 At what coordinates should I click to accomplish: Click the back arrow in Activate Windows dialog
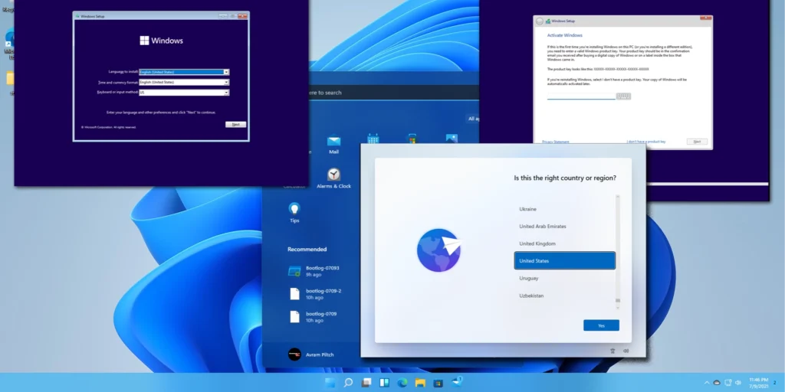[539, 21]
